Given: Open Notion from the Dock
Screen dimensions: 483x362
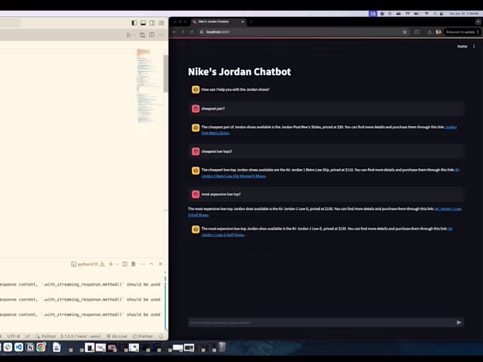Looking at the screenshot, I should coord(30,348).
